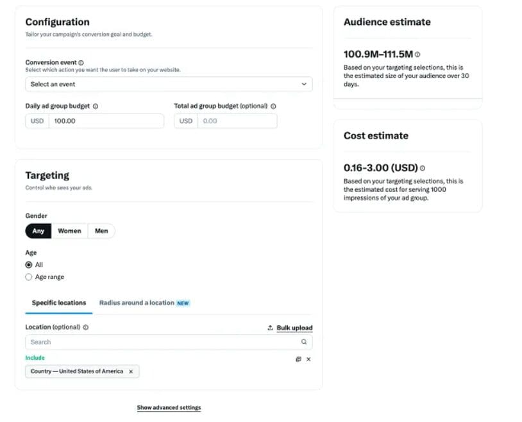
Task: Select the Women gender option
Action: click(69, 231)
